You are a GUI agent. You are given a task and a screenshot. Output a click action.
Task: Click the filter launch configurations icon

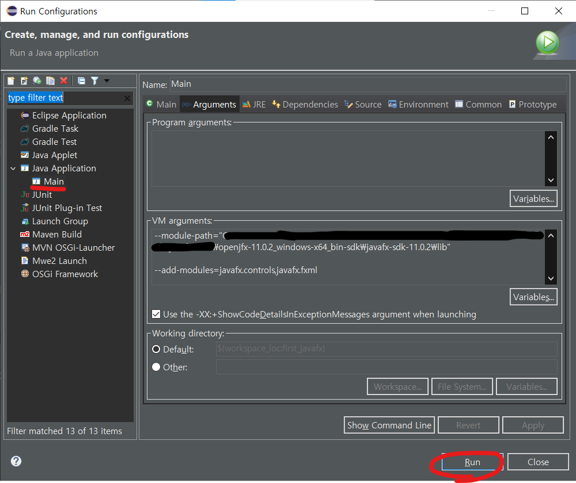pos(95,80)
